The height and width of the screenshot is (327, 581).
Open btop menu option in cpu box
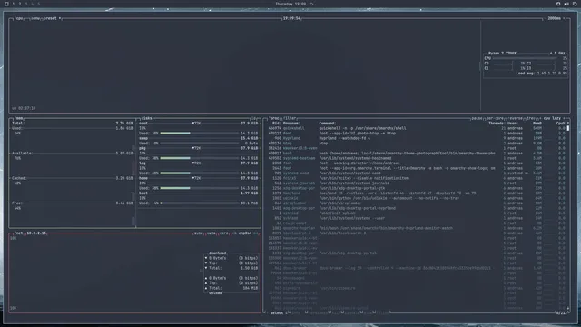tap(34, 18)
